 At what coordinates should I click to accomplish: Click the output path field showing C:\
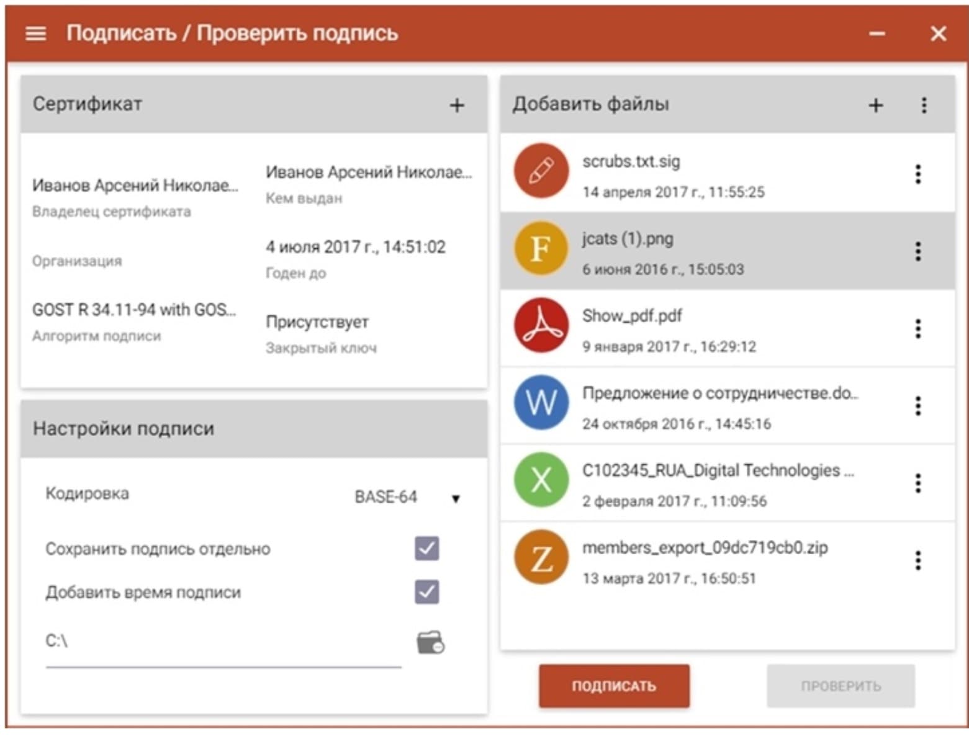[x=222, y=642]
